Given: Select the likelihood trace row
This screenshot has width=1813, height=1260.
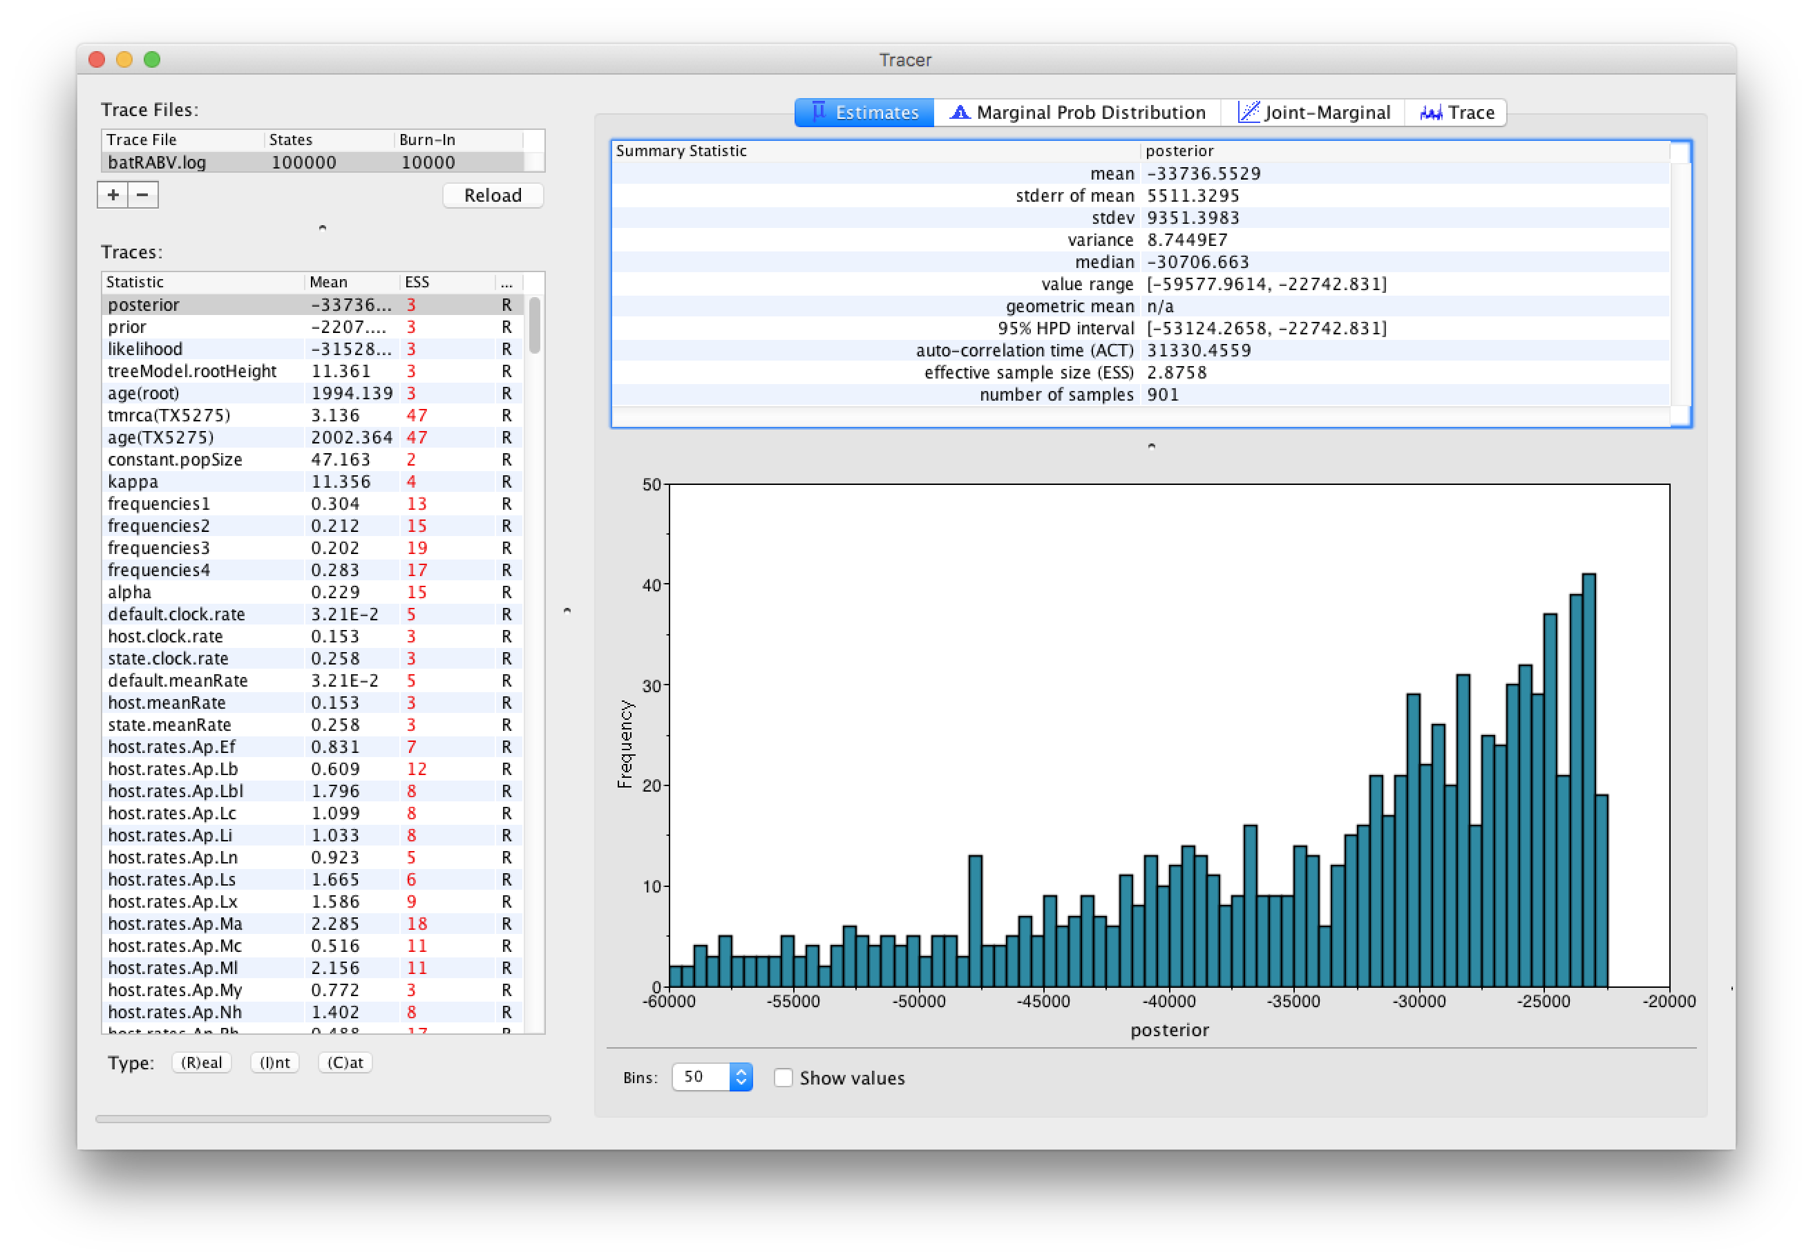Looking at the screenshot, I should click(313, 349).
